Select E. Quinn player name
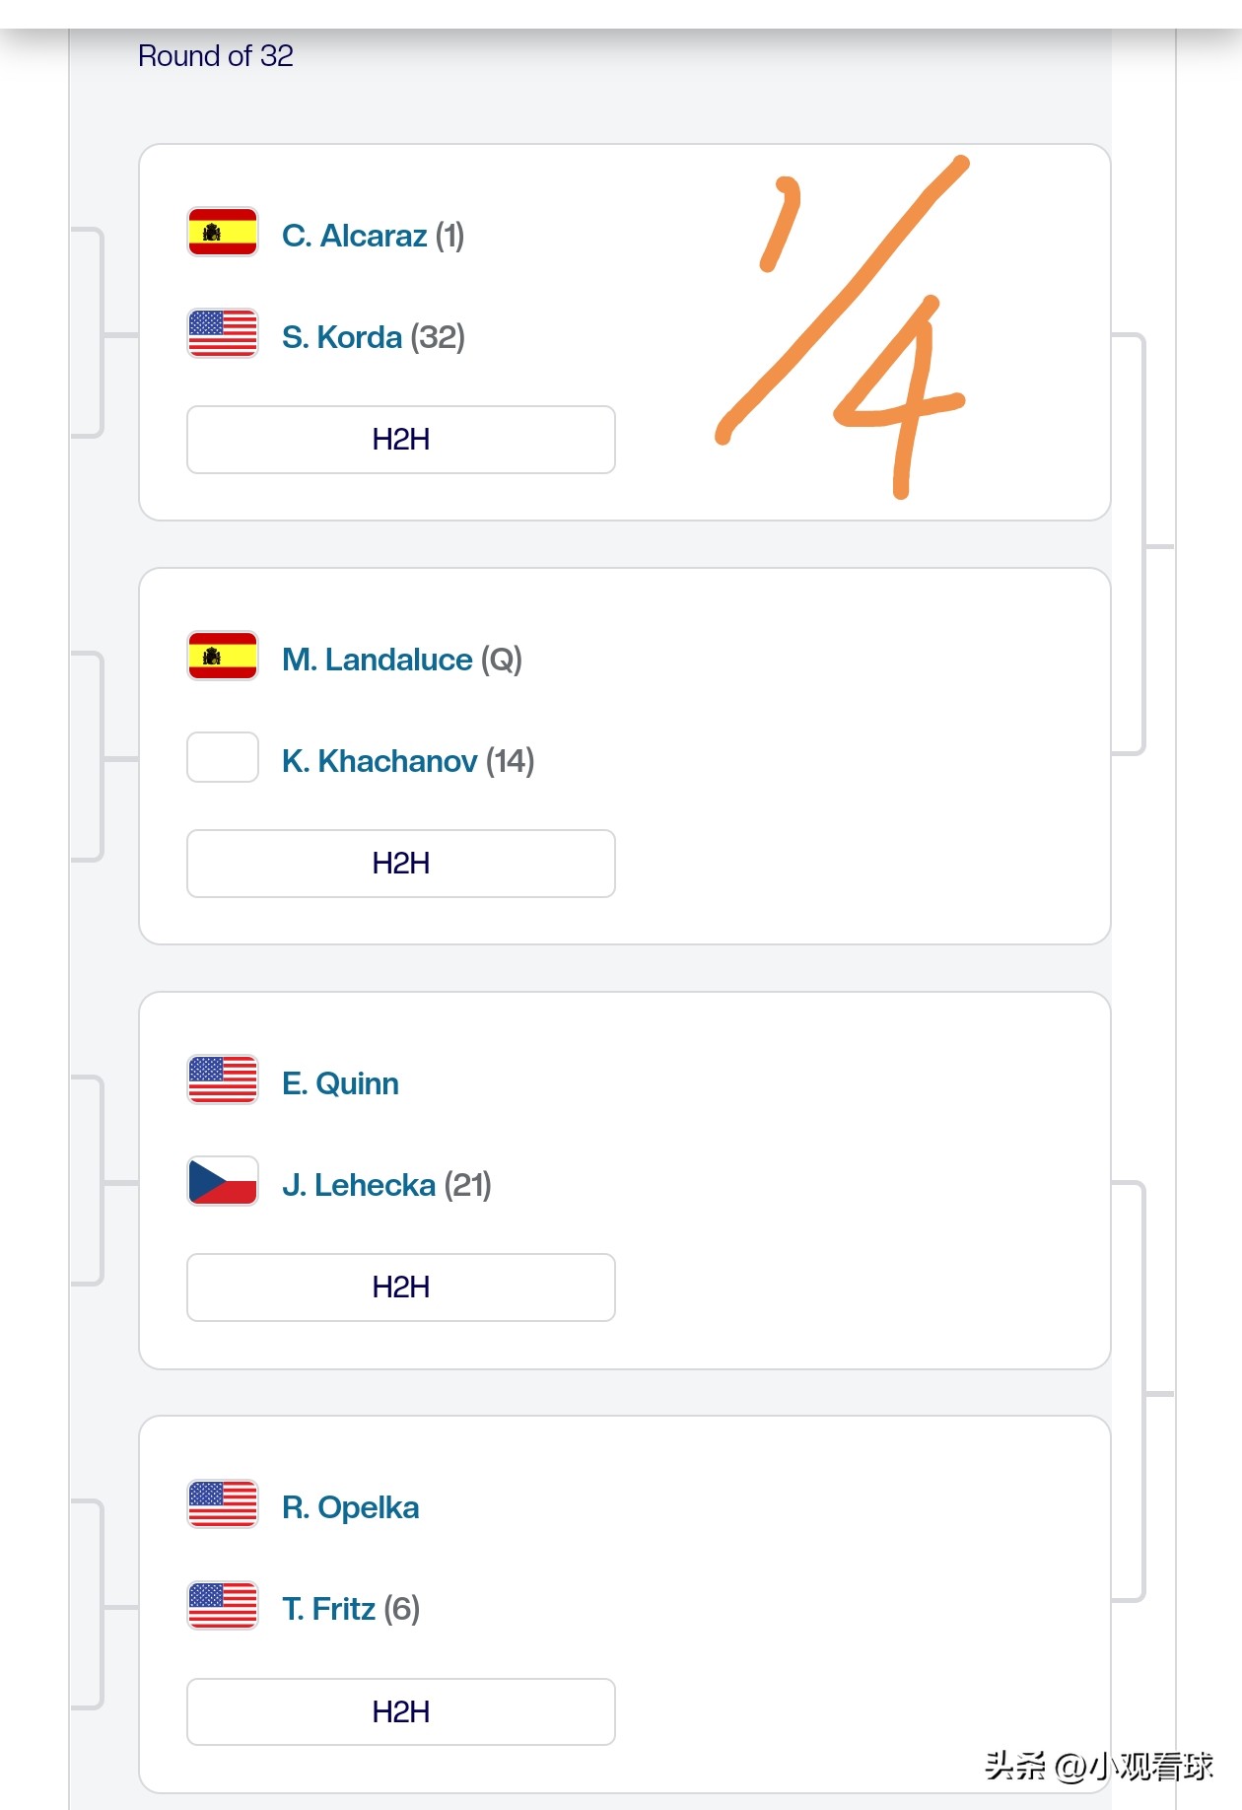 coord(340,1083)
